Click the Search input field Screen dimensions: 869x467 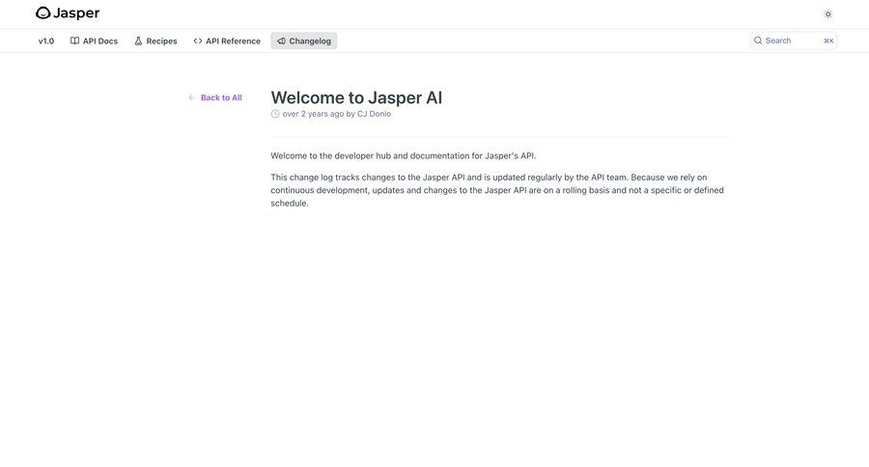[793, 41]
